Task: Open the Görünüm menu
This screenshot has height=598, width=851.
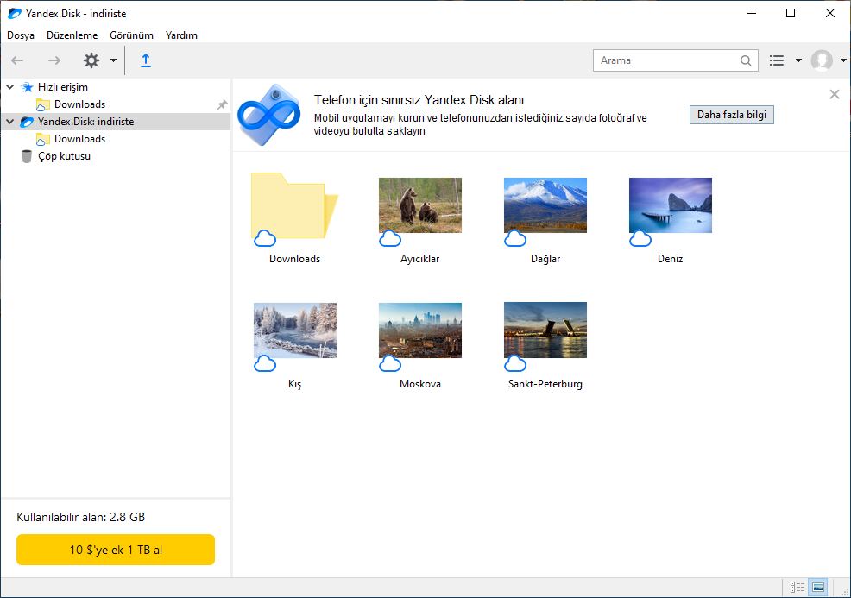Action: tap(131, 35)
